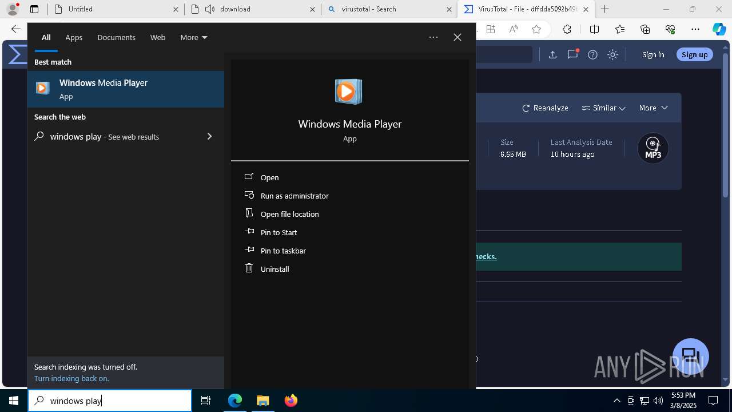Click the Open file location icon

point(249,213)
